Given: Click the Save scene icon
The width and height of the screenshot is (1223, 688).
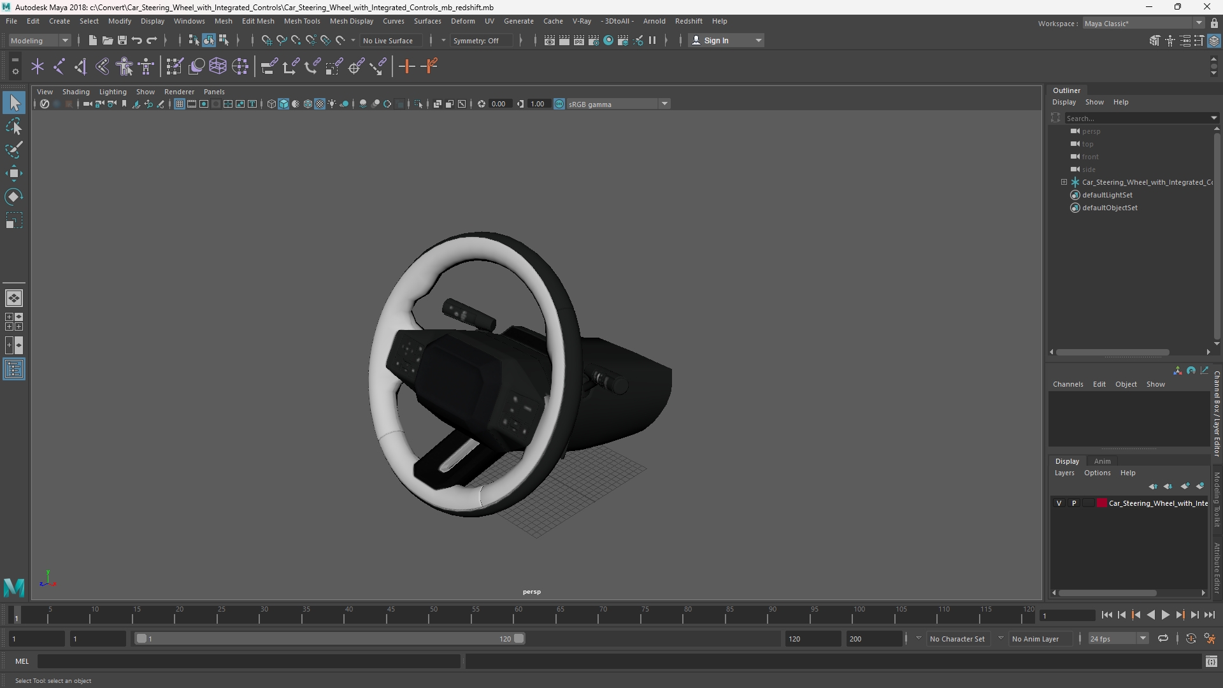Looking at the screenshot, I should (x=122, y=40).
